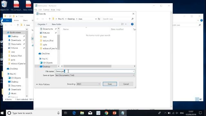Change view layout icon in dialog
Screen dimensions: 206x116
point(122,24)
